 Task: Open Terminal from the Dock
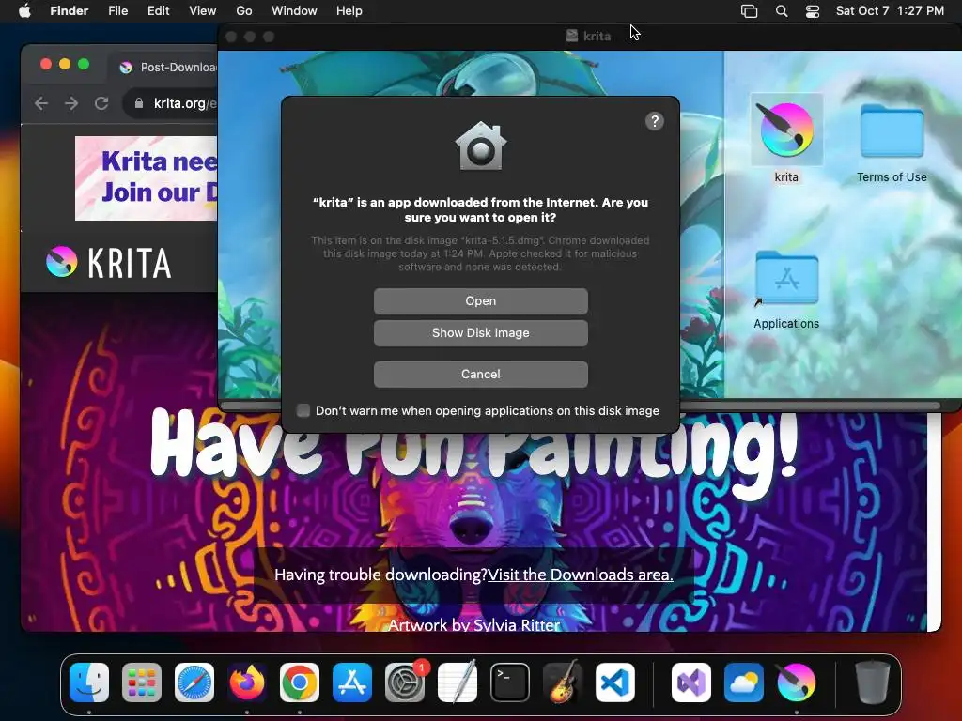[x=510, y=683]
